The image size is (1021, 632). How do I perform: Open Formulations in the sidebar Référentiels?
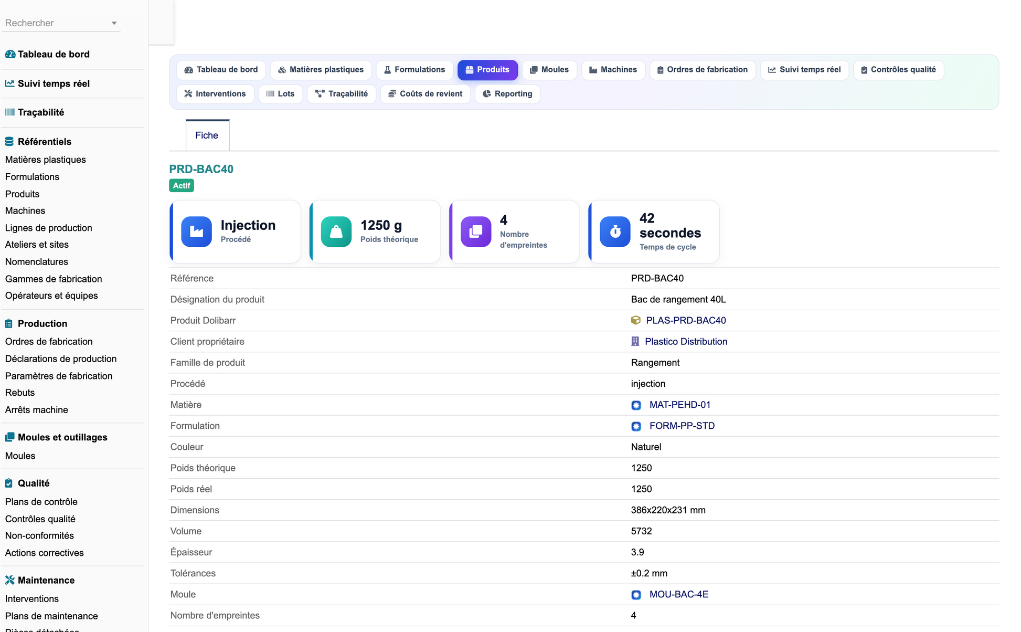point(32,177)
